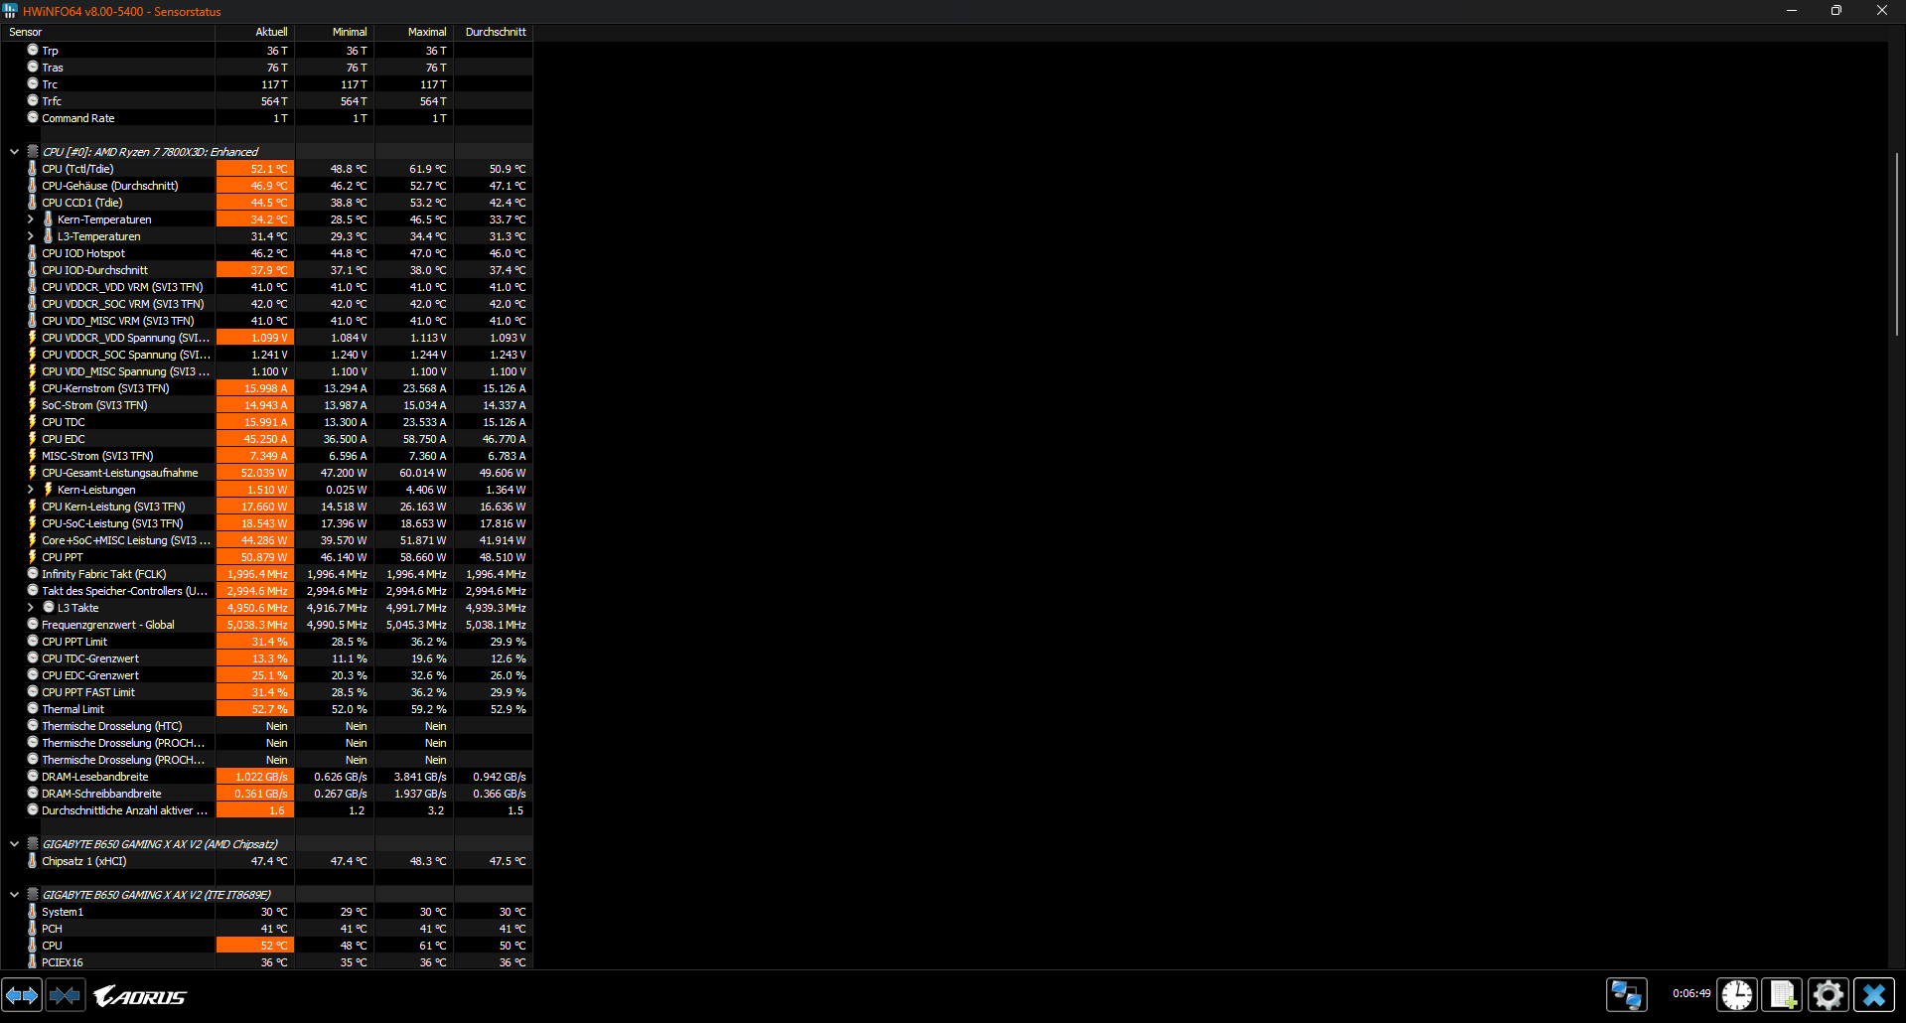Click the lightning icon of CPU EDC

click(x=33, y=439)
